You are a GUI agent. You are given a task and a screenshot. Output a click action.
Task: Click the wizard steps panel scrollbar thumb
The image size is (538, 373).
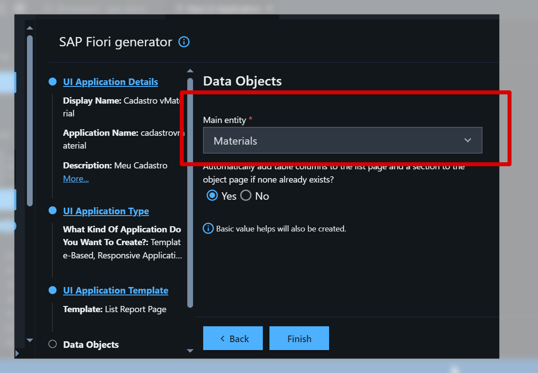coord(190,193)
